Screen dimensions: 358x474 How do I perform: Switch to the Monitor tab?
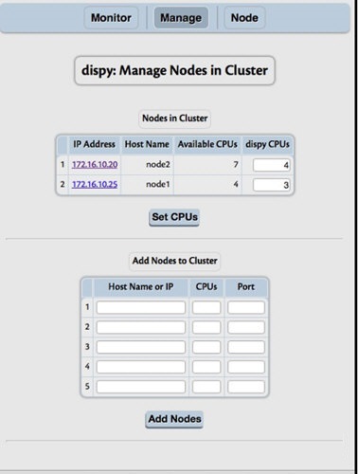(111, 18)
